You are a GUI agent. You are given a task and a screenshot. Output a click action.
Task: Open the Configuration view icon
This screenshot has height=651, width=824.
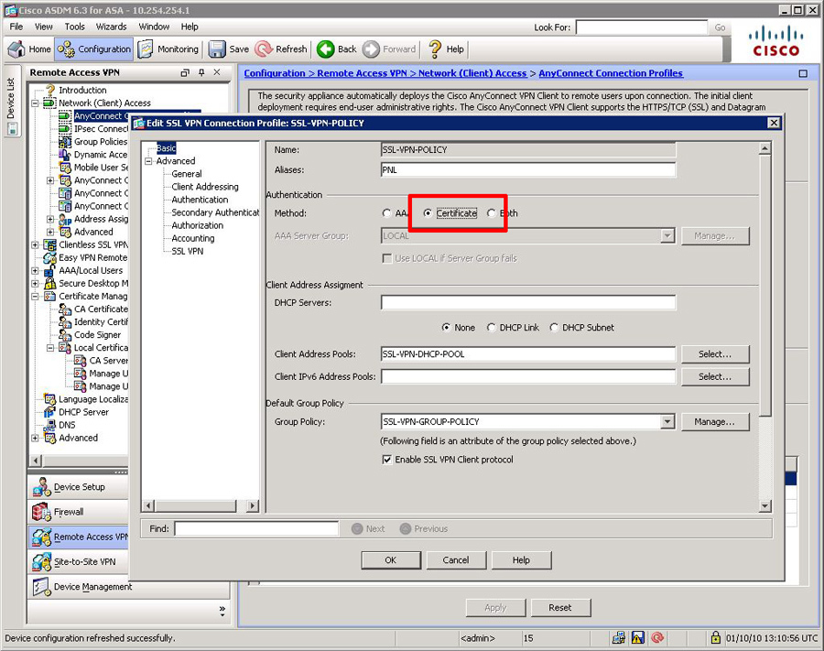point(66,49)
